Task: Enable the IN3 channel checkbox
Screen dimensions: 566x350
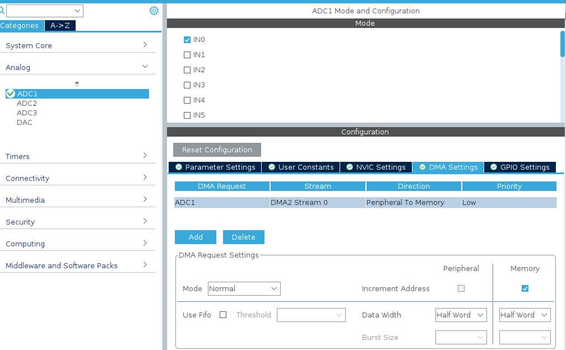Action: tap(187, 85)
